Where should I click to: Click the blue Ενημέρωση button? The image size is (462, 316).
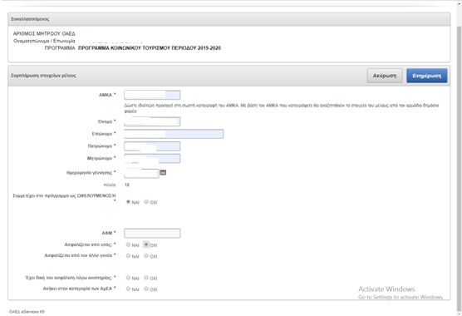(x=426, y=76)
